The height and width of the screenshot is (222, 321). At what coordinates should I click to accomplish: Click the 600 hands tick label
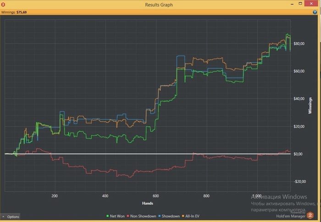pyautogui.click(x=156, y=196)
